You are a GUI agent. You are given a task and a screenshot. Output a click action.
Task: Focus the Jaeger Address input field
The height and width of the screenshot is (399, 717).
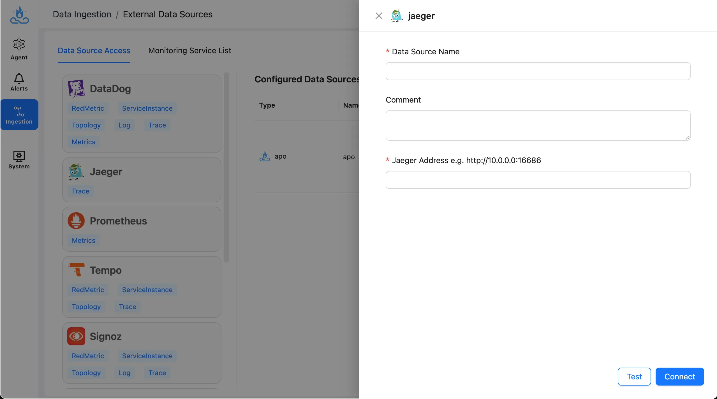(x=538, y=180)
